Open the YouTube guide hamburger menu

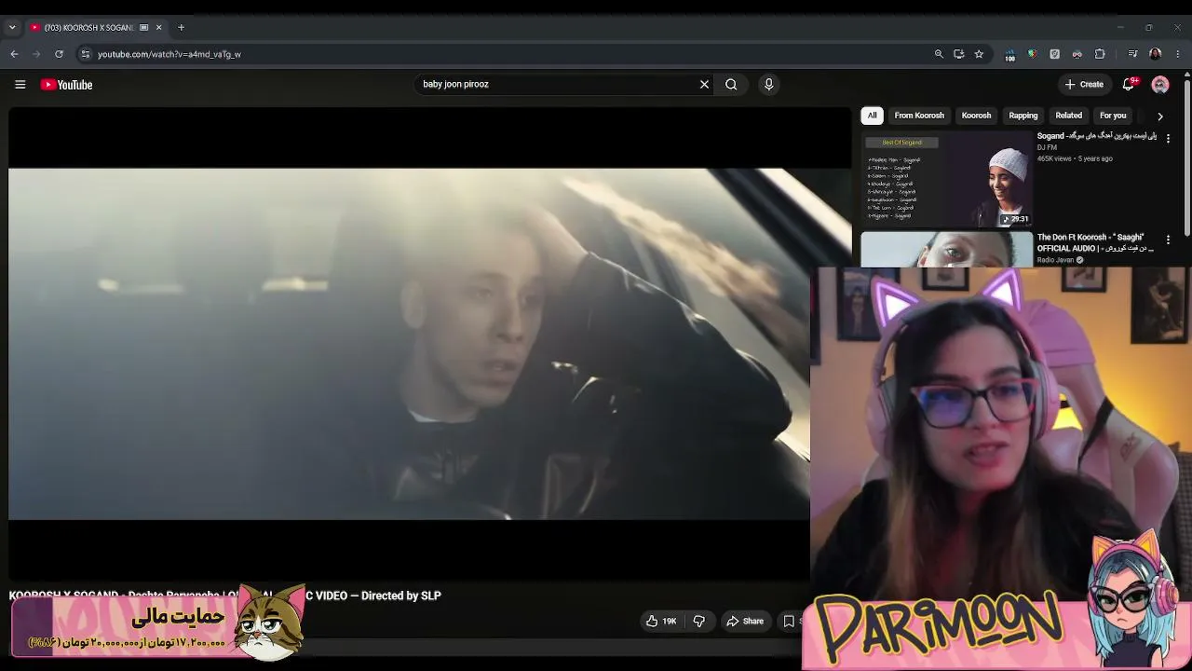click(20, 85)
